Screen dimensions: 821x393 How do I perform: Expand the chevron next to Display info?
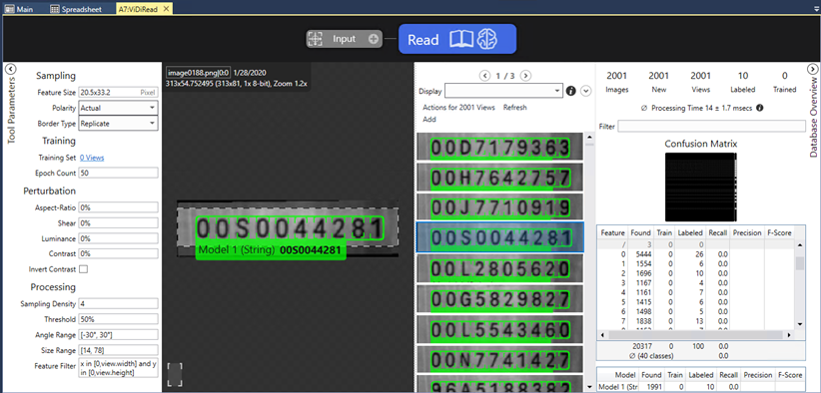tap(586, 91)
